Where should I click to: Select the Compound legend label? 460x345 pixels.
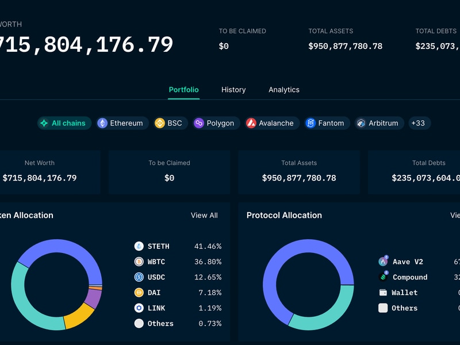point(410,277)
